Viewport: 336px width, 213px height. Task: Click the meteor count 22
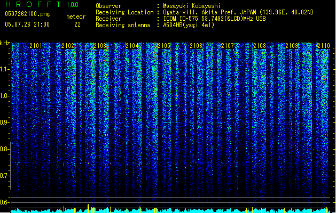point(77,24)
